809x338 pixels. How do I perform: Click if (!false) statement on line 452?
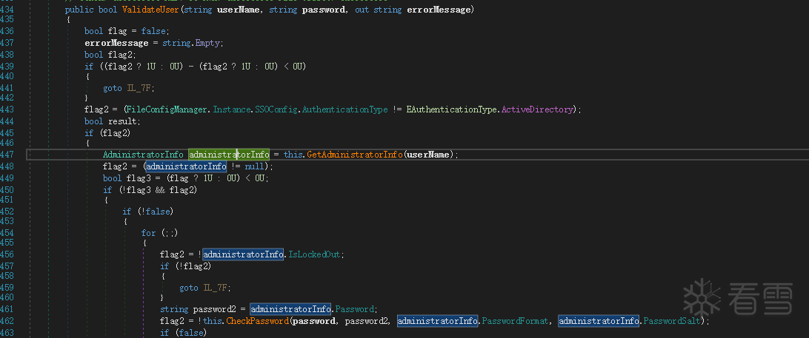147,212
